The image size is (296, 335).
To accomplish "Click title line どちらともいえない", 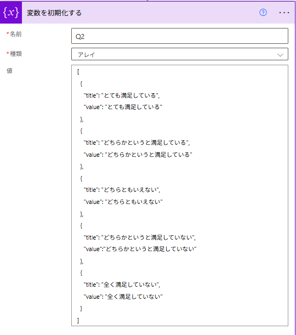I will click(x=122, y=190).
